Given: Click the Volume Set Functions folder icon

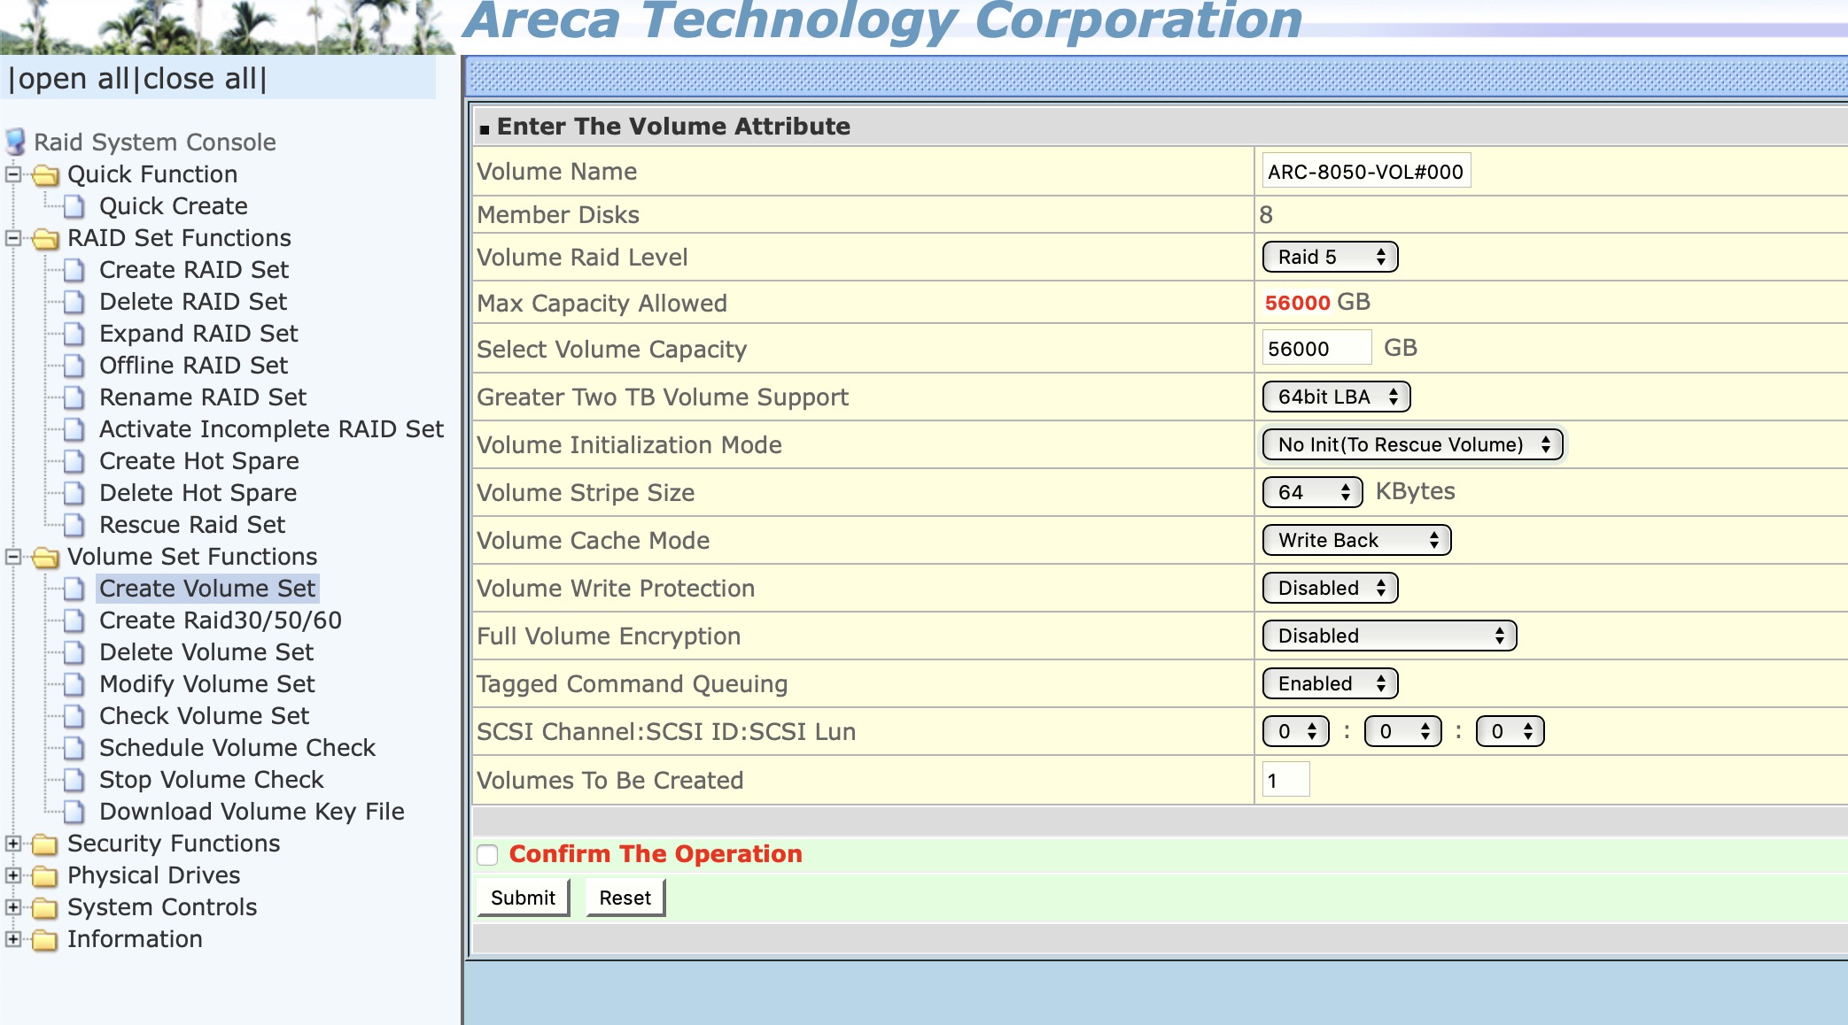Looking at the screenshot, I should pos(46,558).
